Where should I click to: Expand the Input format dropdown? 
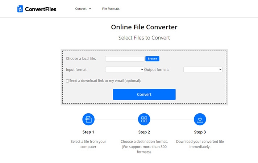[x=125, y=70]
